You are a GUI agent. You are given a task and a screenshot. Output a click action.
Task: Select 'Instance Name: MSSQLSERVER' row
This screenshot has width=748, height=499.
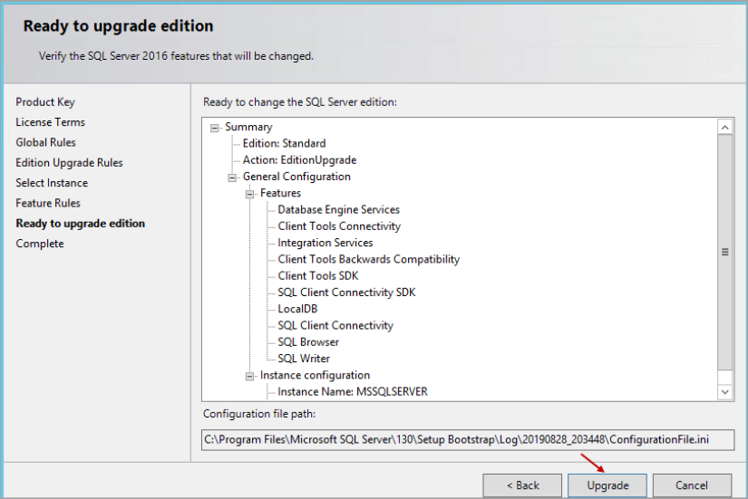click(x=353, y=392)
